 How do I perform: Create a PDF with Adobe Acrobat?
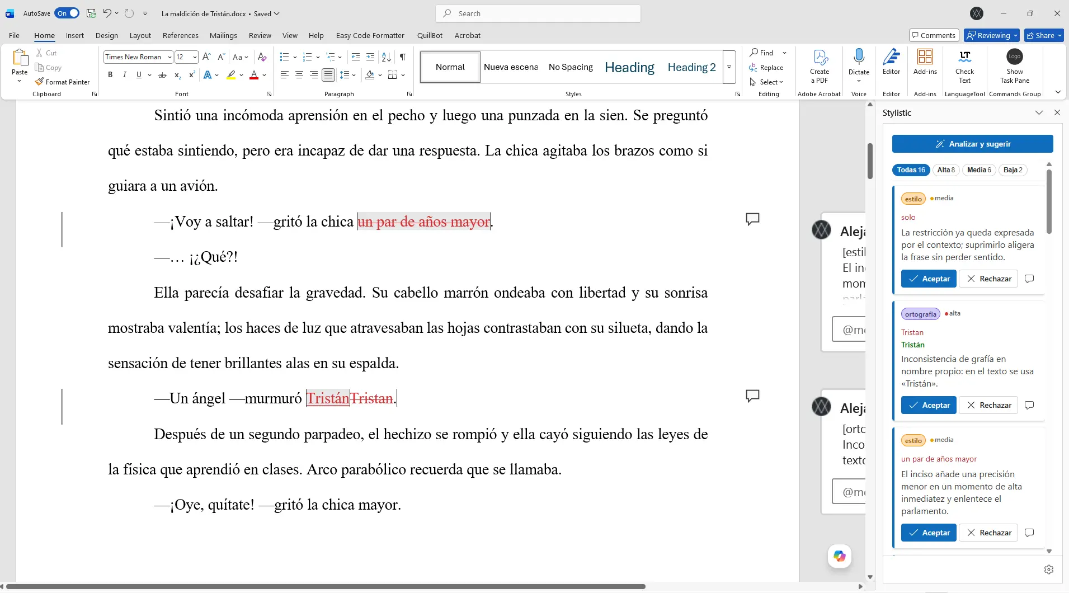(820, 67)
